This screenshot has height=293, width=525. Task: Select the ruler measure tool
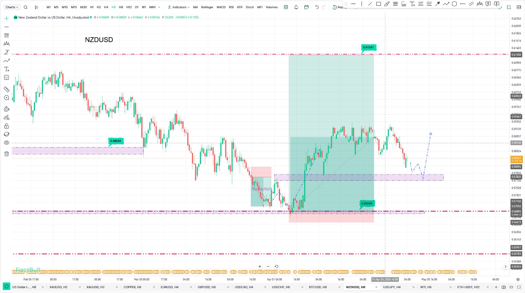(7, 89)
